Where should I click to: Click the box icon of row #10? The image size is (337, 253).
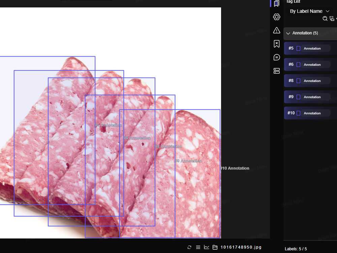click(299, 113)
